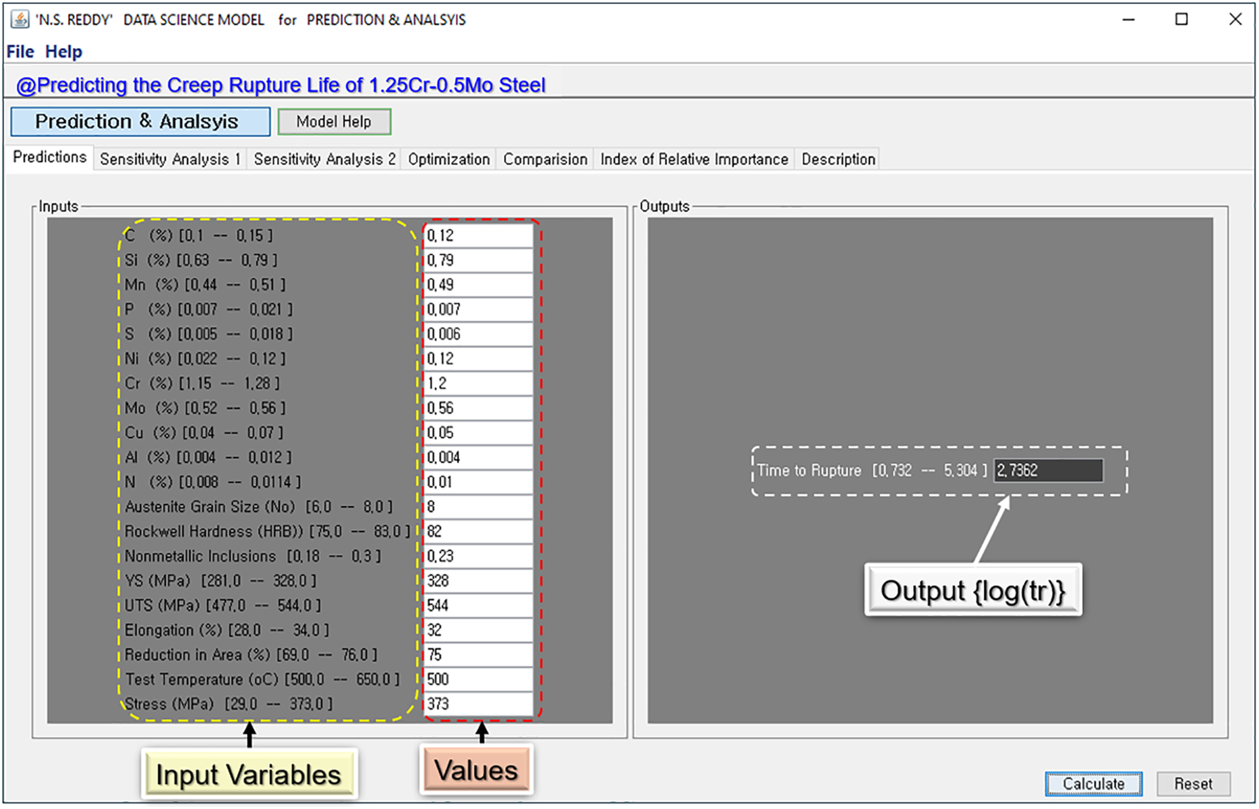Select the Comparision tab
Screen dimensions: 1259x809
(545, 159)
